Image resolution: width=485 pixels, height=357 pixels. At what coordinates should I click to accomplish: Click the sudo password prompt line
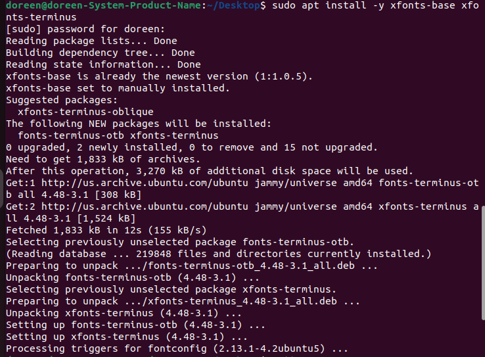85,29
